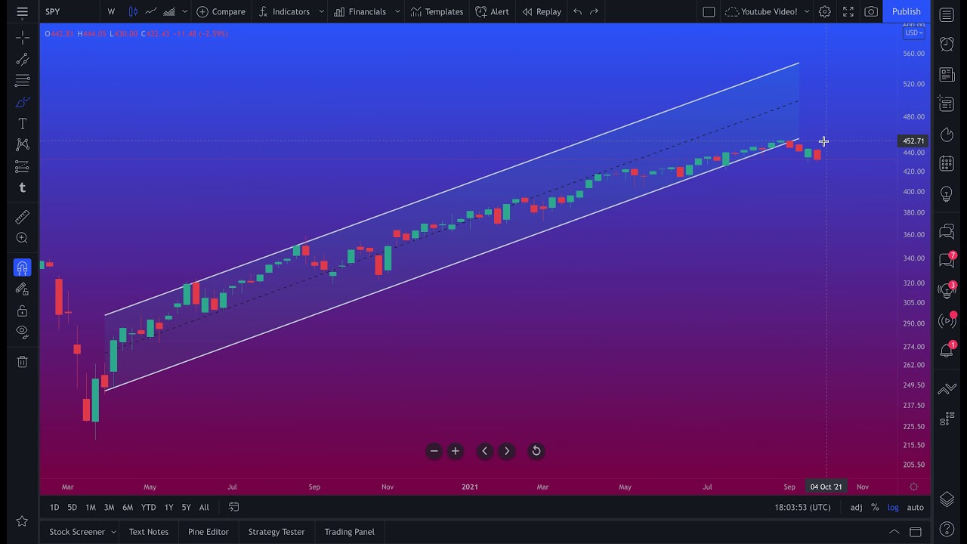This screenshot has height=544, width=967.
Task: Open the go to date icon
Action: pos(233,508)
